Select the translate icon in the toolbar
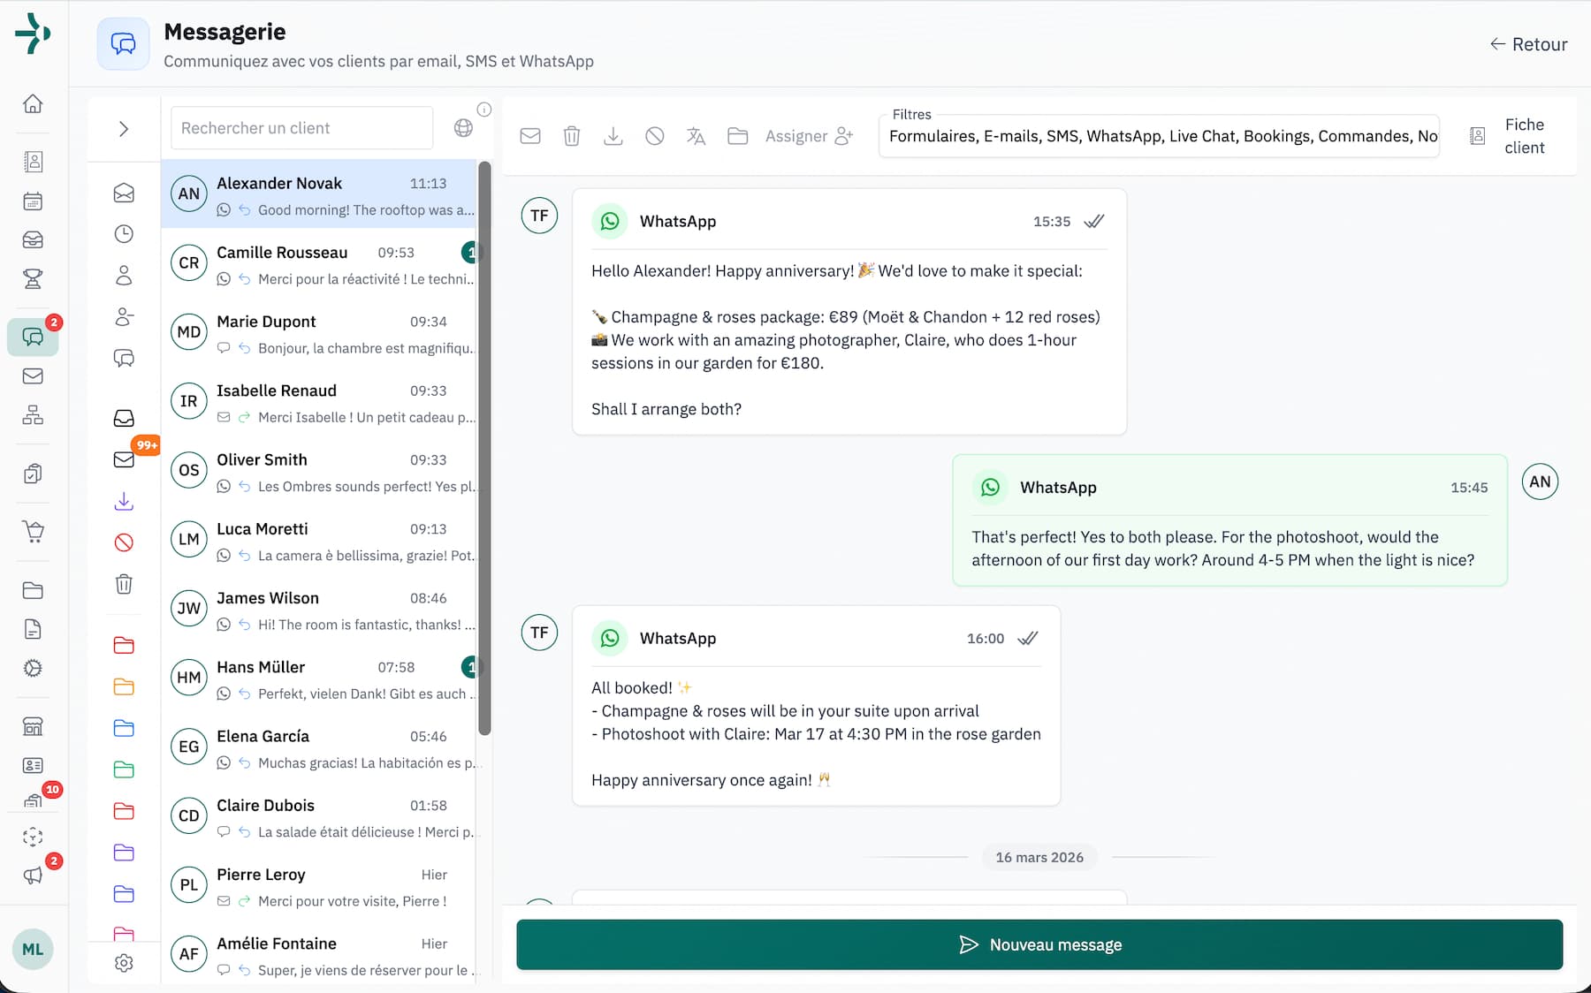Screen dimensions: 1591x993 click(696, 136)
